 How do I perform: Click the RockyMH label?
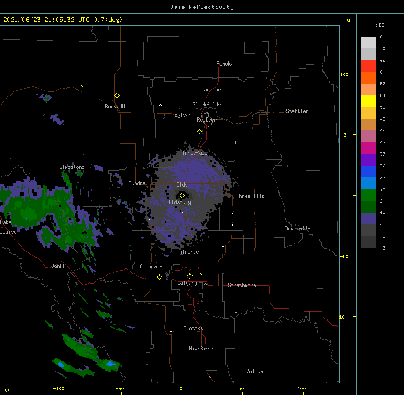[x=115, y=106]
